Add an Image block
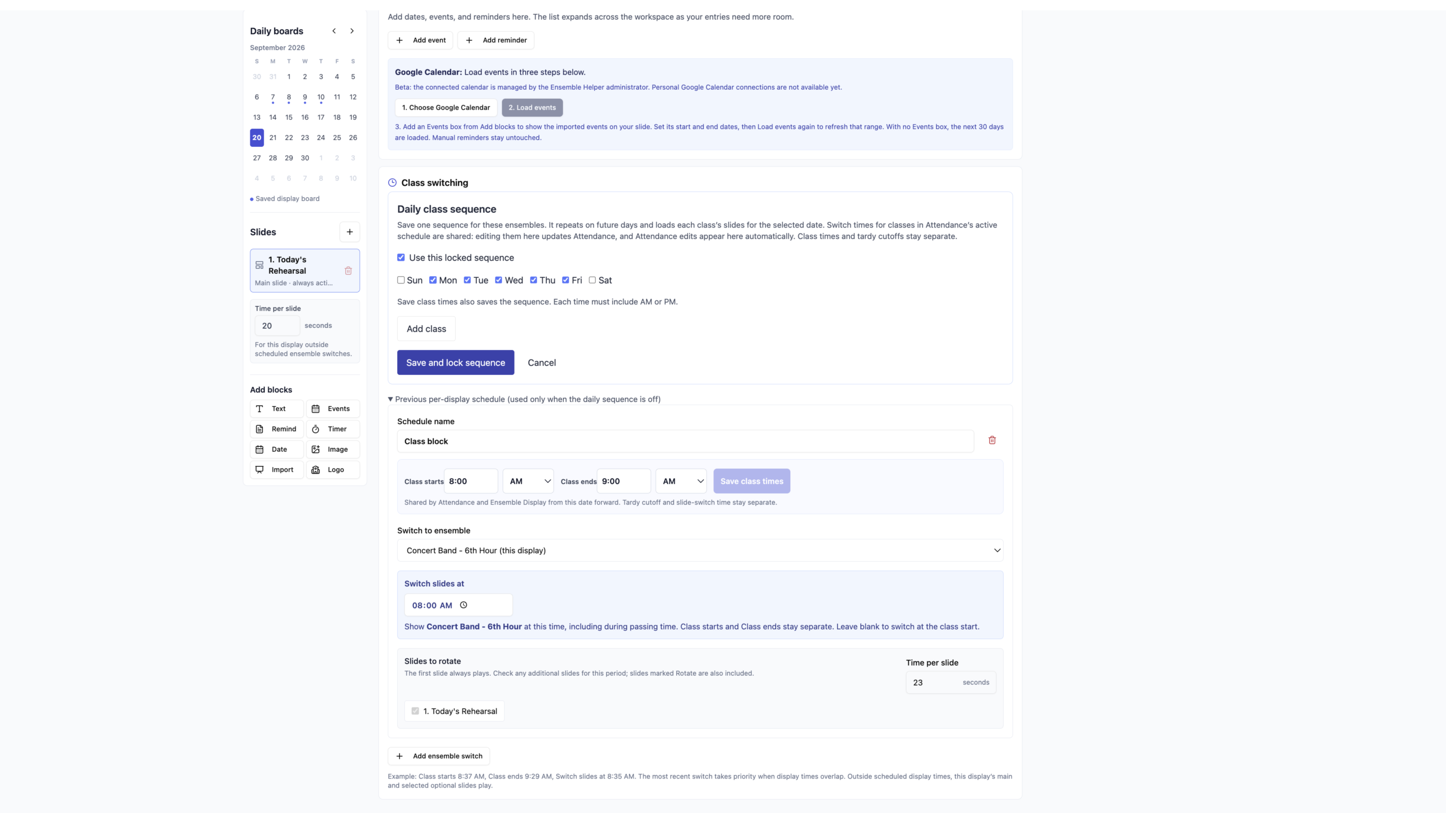Screen dimensions: 1446x813 [x=333, y=449]
